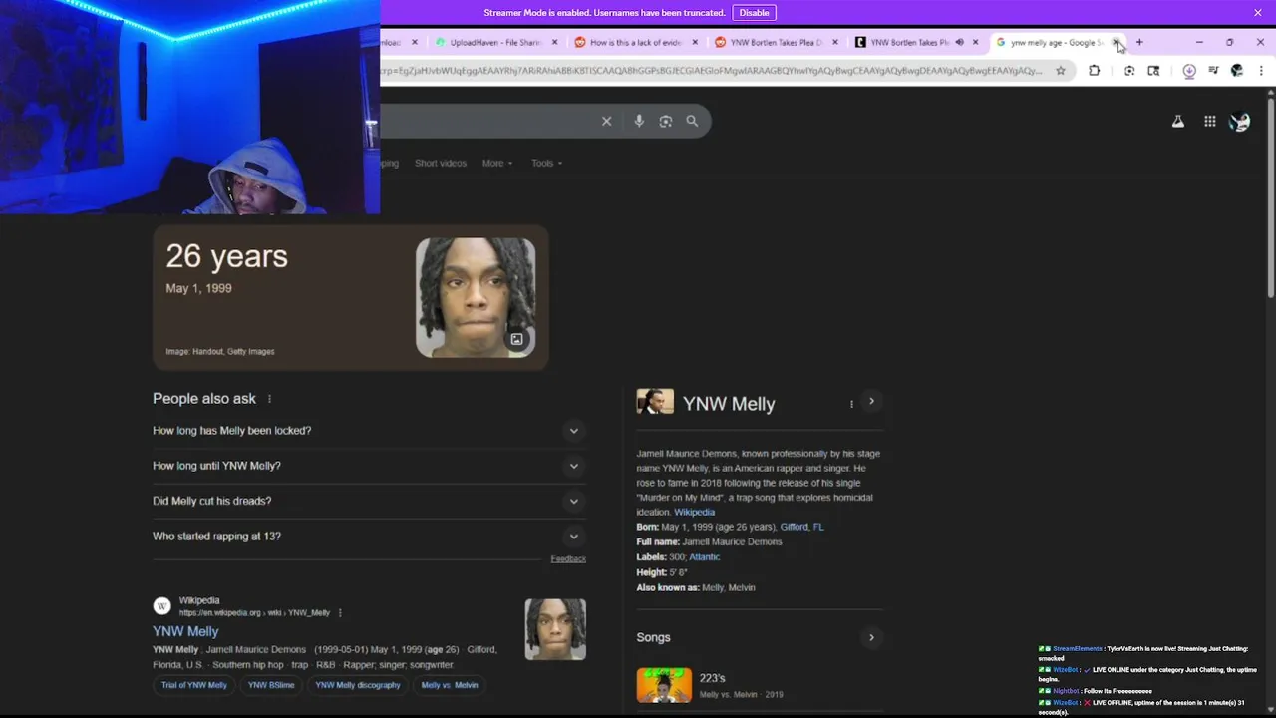The image size is (1276, 718).
Task: Open the browser profile avatar in toolbar
Action: tap(1237, 71)
